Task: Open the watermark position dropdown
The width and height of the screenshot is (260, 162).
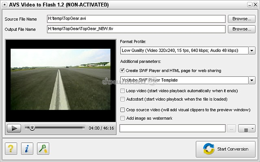Action: pyautogui.click(x=247, y=129)
